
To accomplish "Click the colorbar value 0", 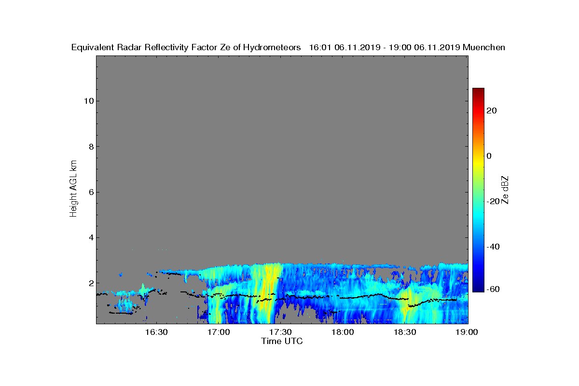I will [489, 156].
